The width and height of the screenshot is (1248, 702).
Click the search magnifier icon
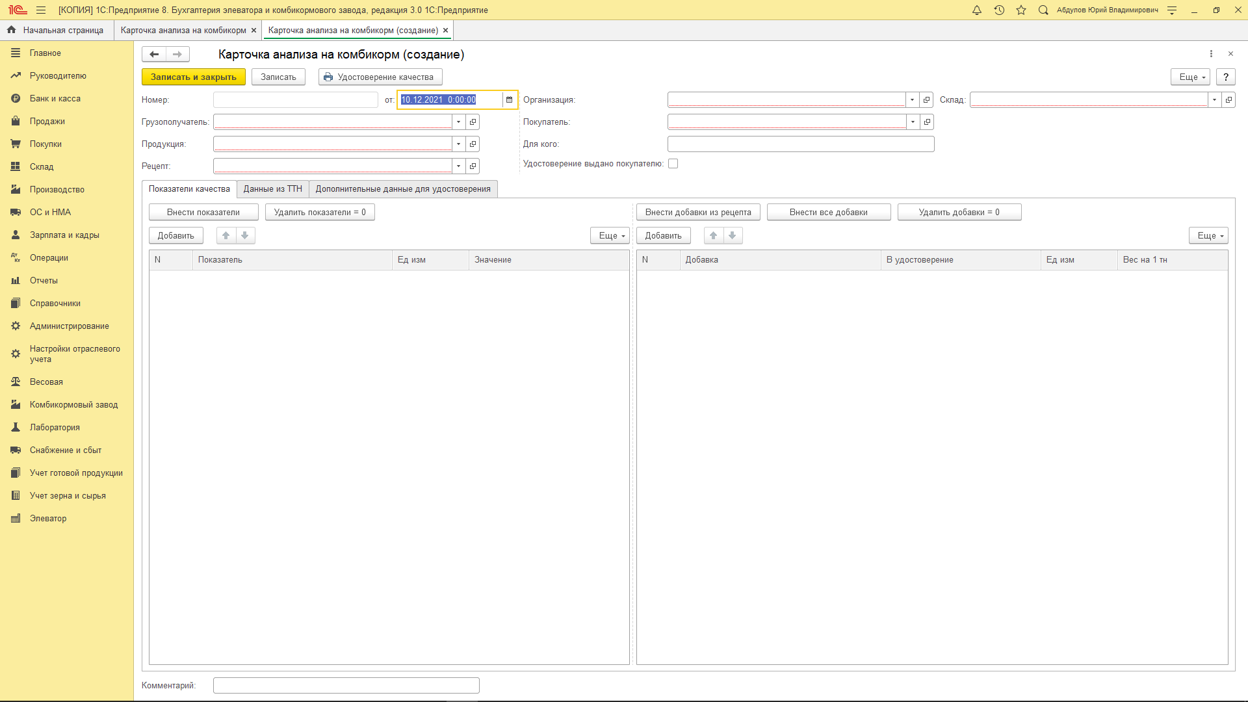coord(1043,10)
